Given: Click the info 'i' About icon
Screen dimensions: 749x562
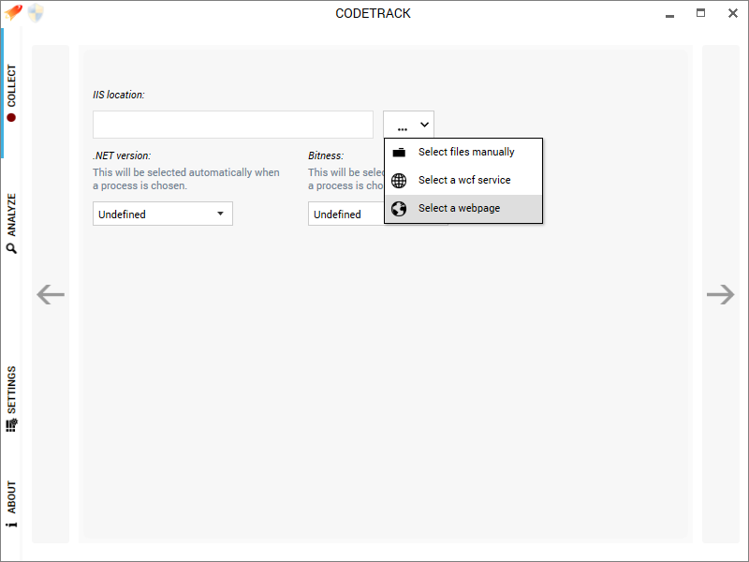Looking at the screenshot, I should (x=11, y=525).
